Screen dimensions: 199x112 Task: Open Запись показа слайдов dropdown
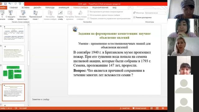[x=81, y=15]
